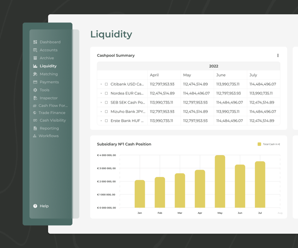Click the Cash Flow Forecast icon
This screenshot has height=248, width=298.
click(x=34, y=105)
